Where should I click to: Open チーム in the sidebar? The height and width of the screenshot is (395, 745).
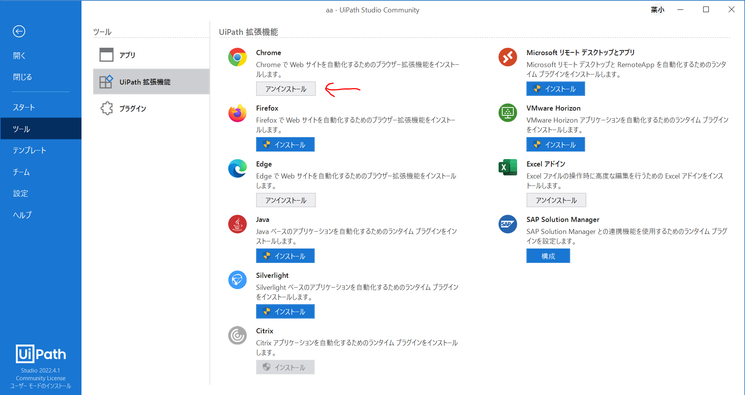coord(41,172)
